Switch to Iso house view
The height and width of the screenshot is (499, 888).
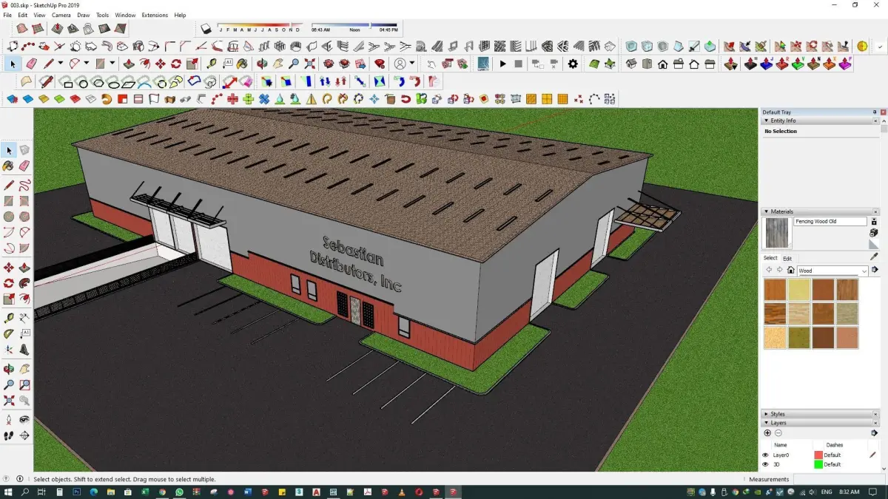(x=631, y=64)
